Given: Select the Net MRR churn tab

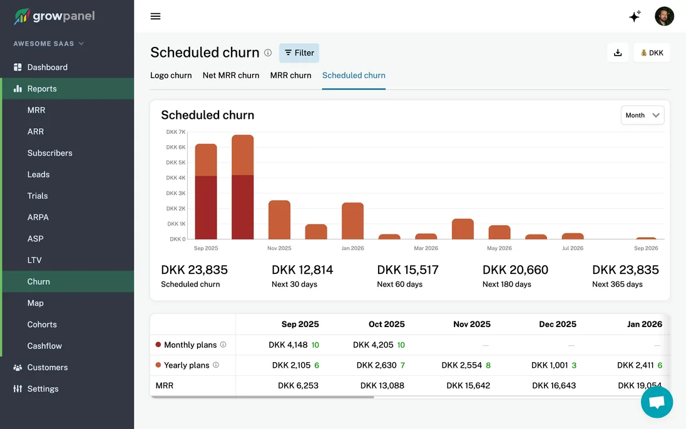Looking at the screenshot, I should point(231,76).
